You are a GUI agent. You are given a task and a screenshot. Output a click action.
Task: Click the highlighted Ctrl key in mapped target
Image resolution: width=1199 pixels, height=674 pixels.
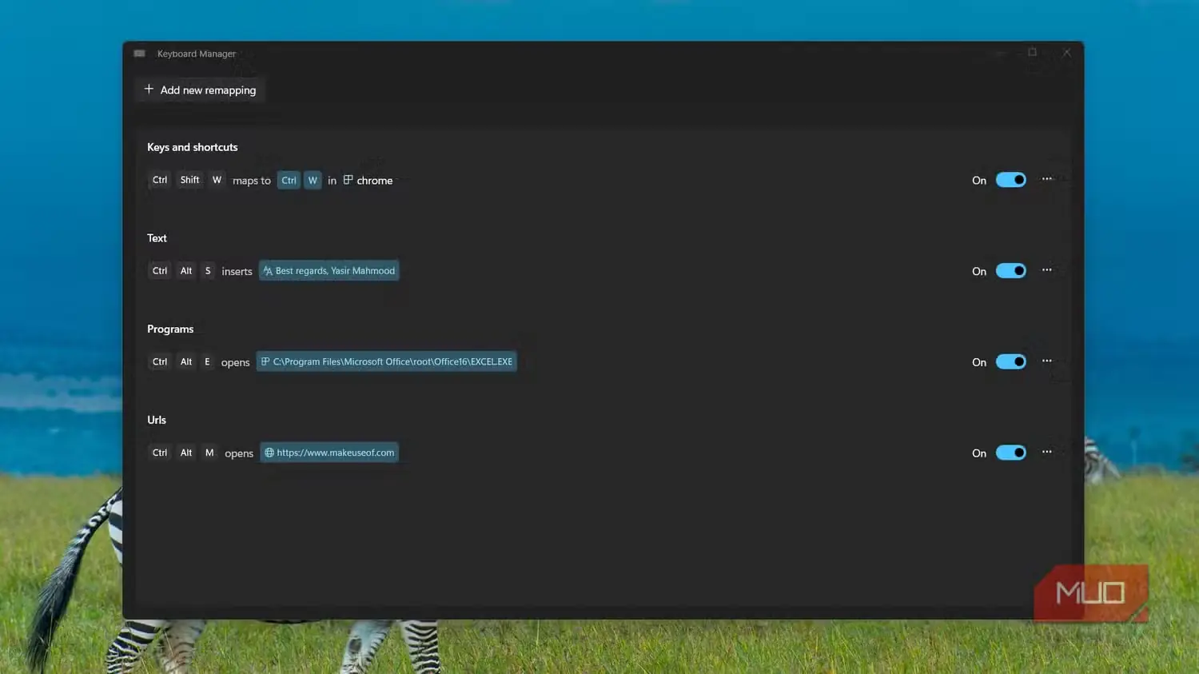point(289,180)
